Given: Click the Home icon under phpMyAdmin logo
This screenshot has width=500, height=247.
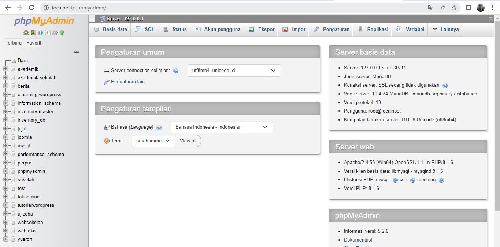Looking at the screenshot, I should point(26,33).
